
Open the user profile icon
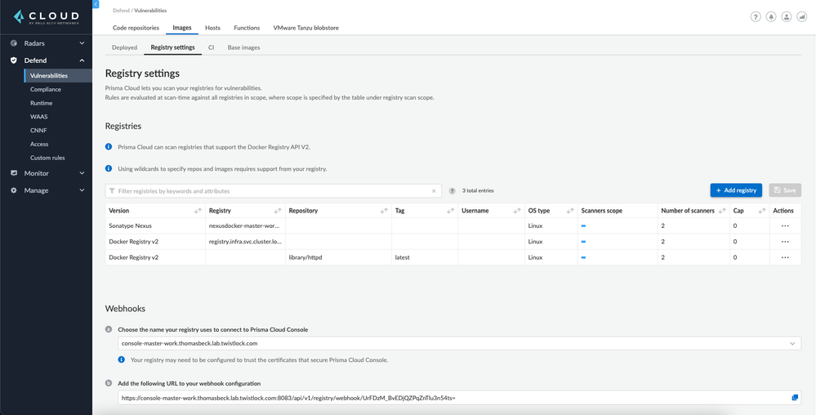point(786,16)
